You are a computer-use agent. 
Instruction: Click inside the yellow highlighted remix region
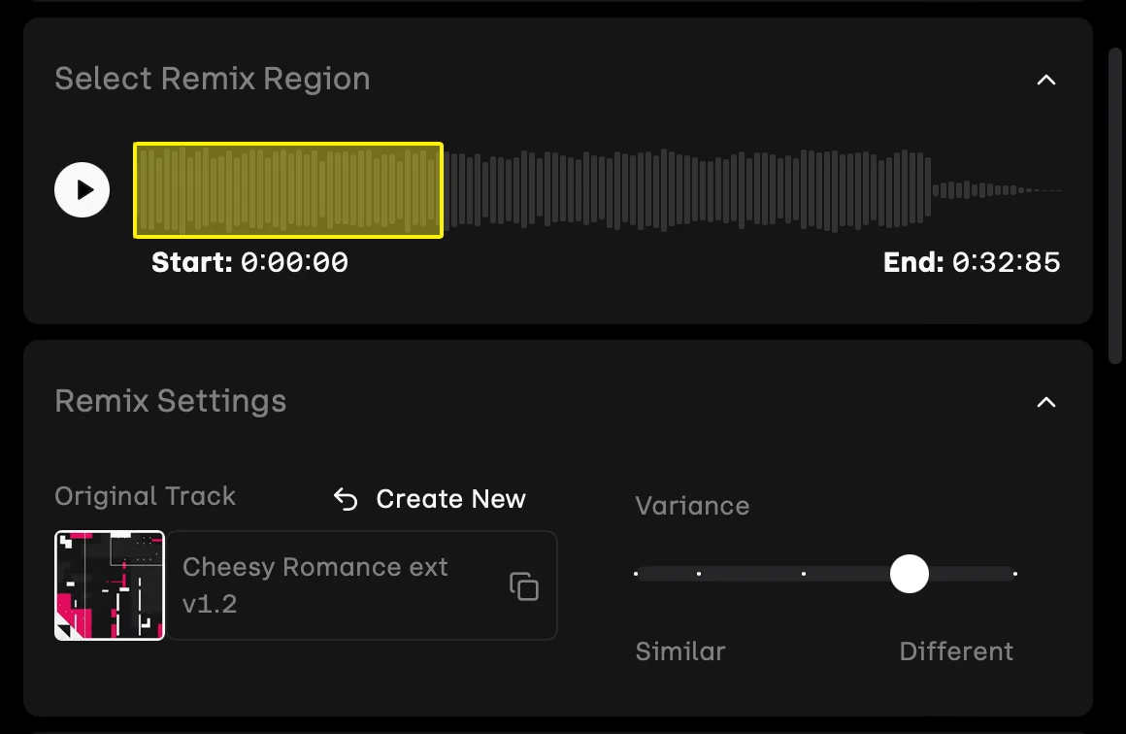[x=288, y=190]
